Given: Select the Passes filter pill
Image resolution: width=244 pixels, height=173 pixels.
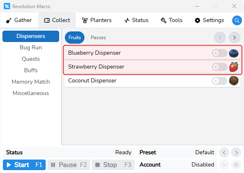Looking at the screenshot, I should pyautogui.click(x=98, y=38).
